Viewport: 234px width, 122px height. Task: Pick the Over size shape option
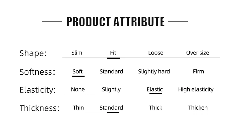coord(197,53)
